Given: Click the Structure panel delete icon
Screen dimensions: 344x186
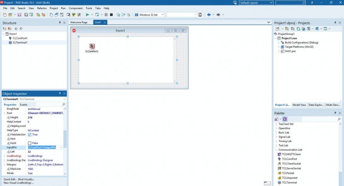Looking at the screenshot, I should (x=10, y=28).
